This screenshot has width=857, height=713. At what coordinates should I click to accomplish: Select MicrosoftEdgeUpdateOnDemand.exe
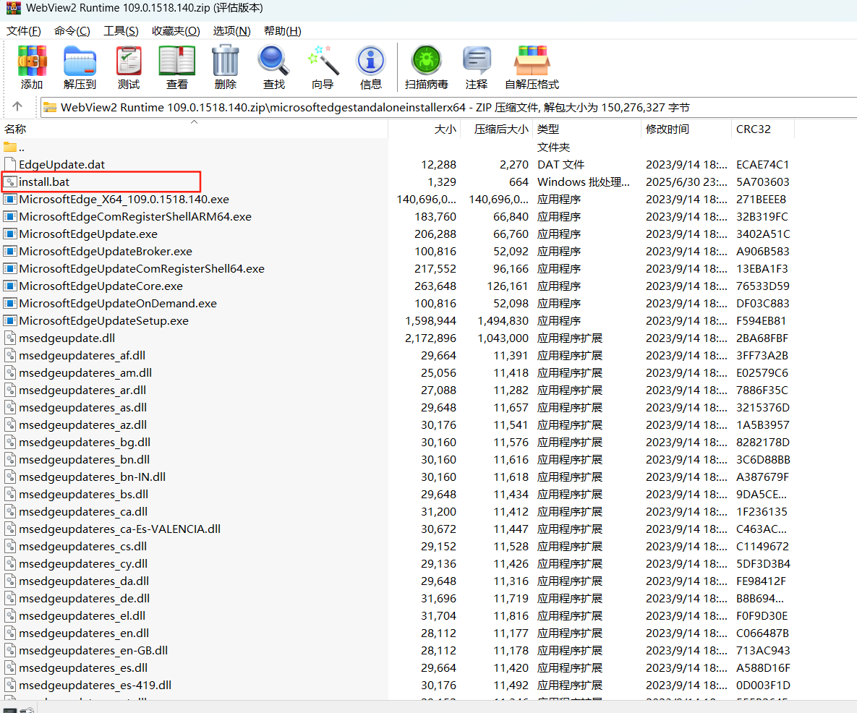pos(117,303)
